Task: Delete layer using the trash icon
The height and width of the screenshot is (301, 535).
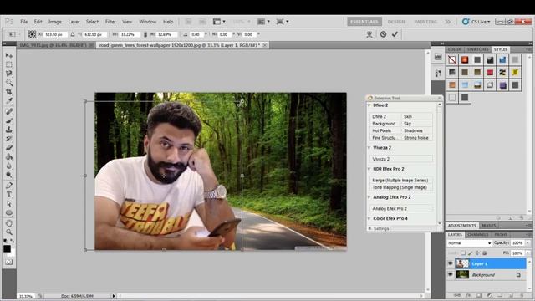Action: pos(522,295)
